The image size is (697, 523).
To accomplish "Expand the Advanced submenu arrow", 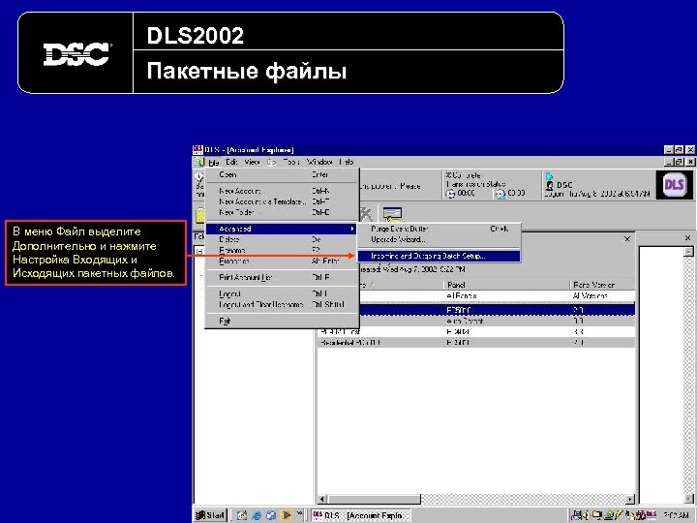I will point(352,229).
